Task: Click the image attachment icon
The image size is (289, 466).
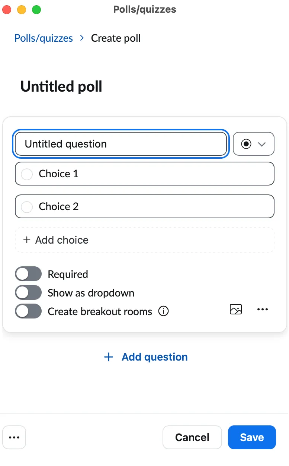Action: 236,309
